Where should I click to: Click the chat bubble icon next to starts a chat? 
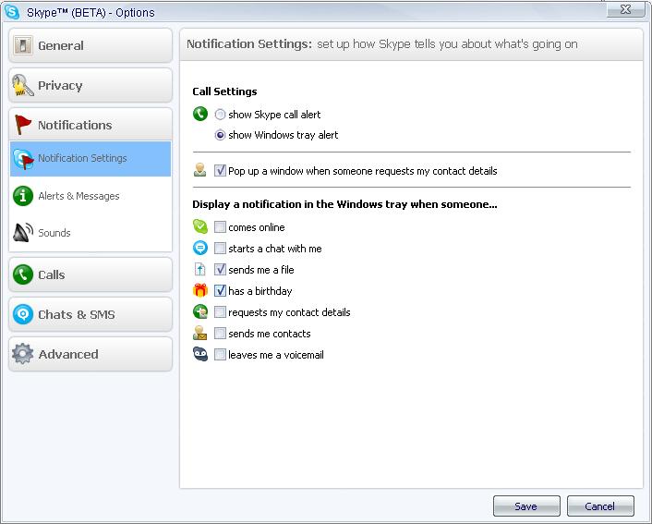[200, 248]
